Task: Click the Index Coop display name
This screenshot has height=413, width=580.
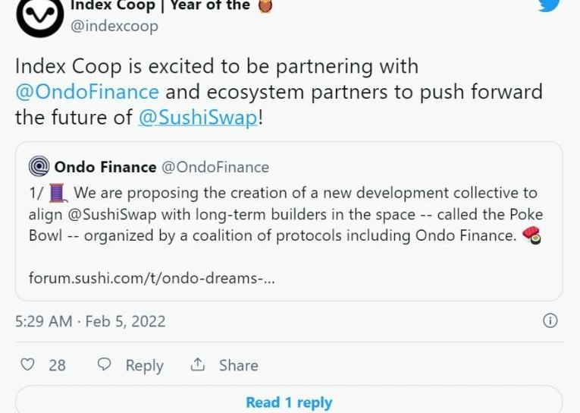Action: [159, 5]
